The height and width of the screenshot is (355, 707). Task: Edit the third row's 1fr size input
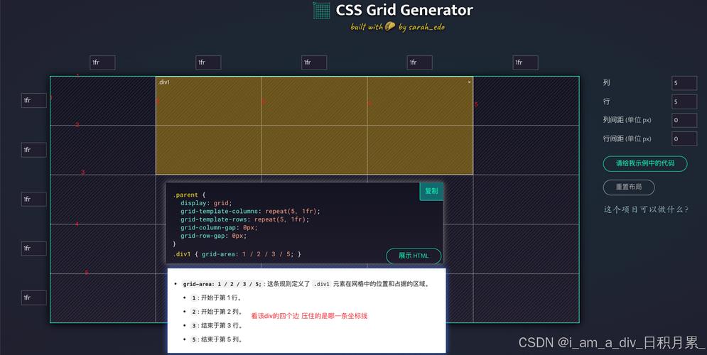click(x=34, y=199)
